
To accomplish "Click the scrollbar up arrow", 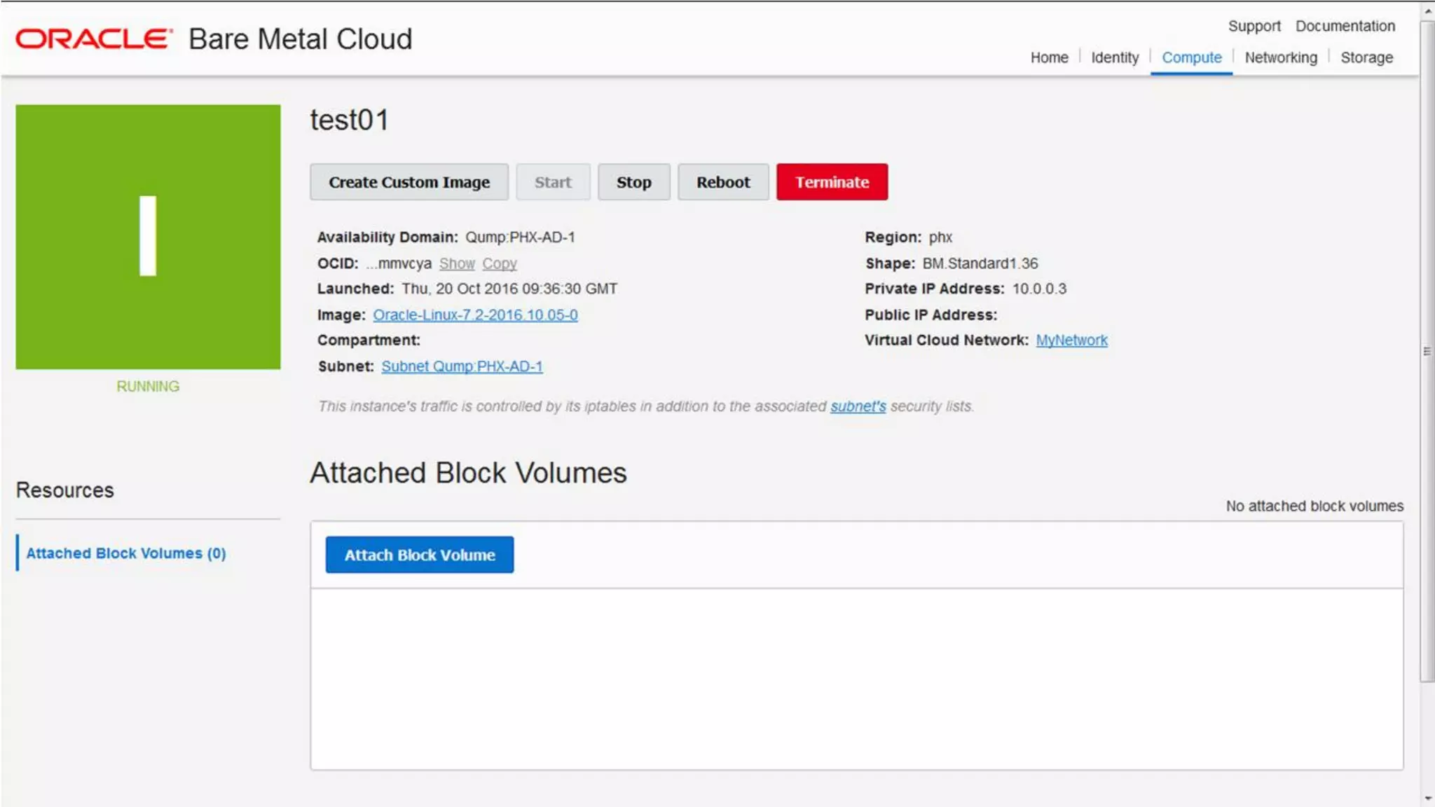I will (1427, 10).
